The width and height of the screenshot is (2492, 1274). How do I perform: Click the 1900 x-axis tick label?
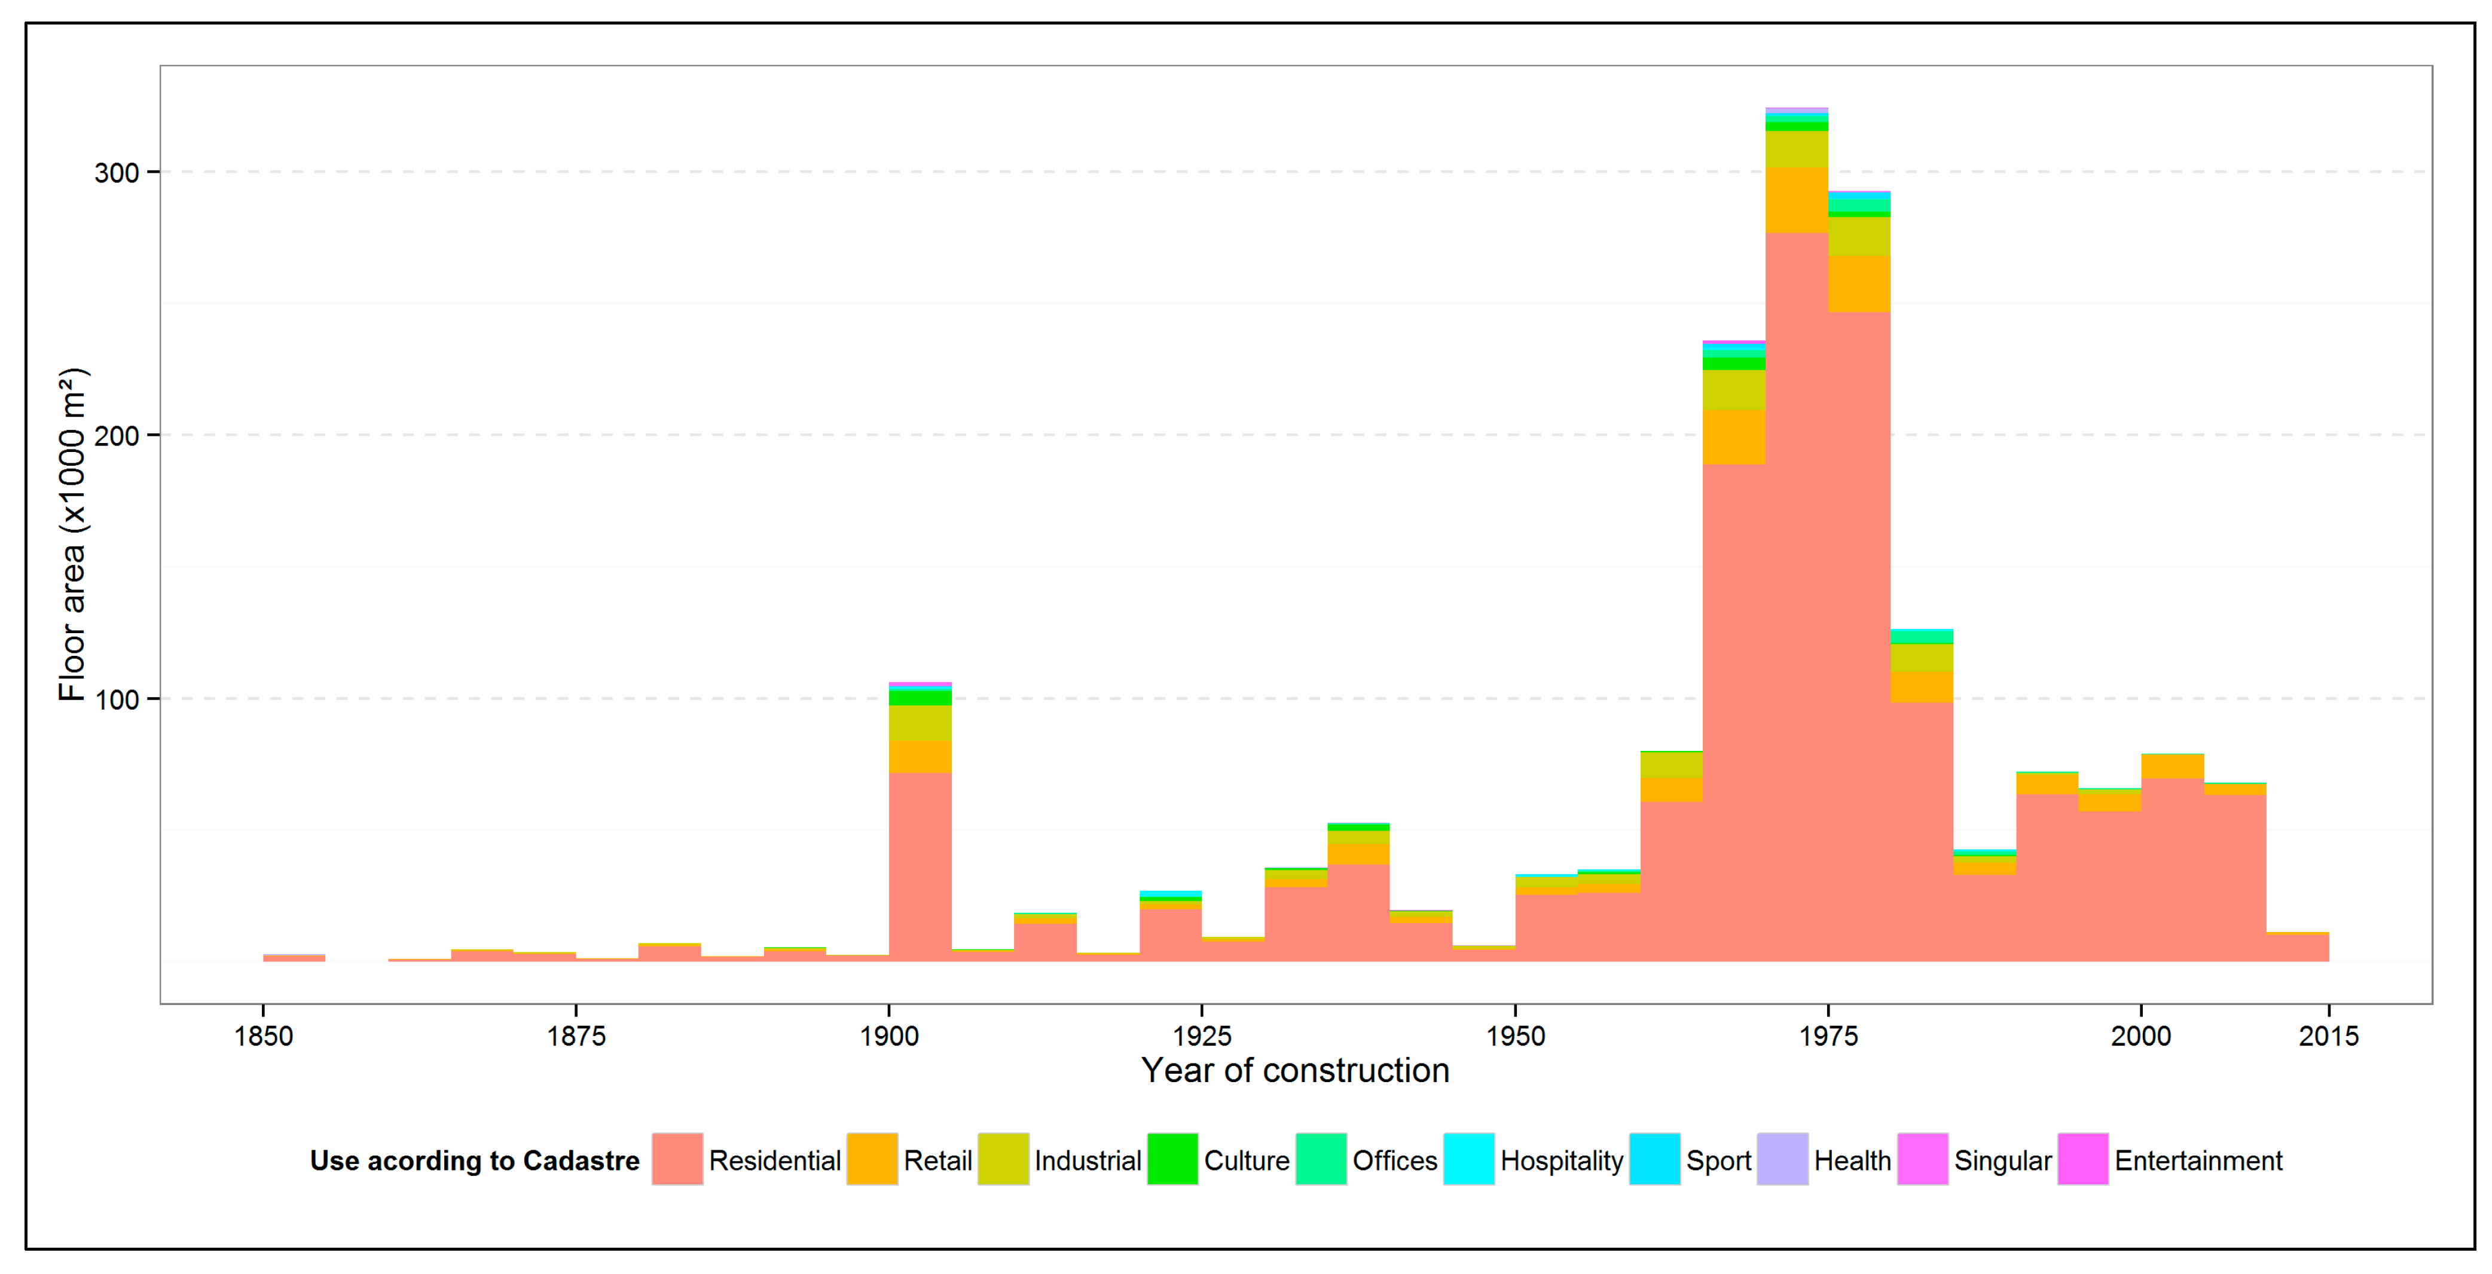click(x=888, y=1036)
